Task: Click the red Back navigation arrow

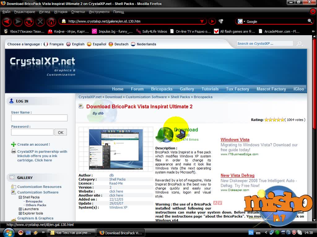Action: (7, 22)
